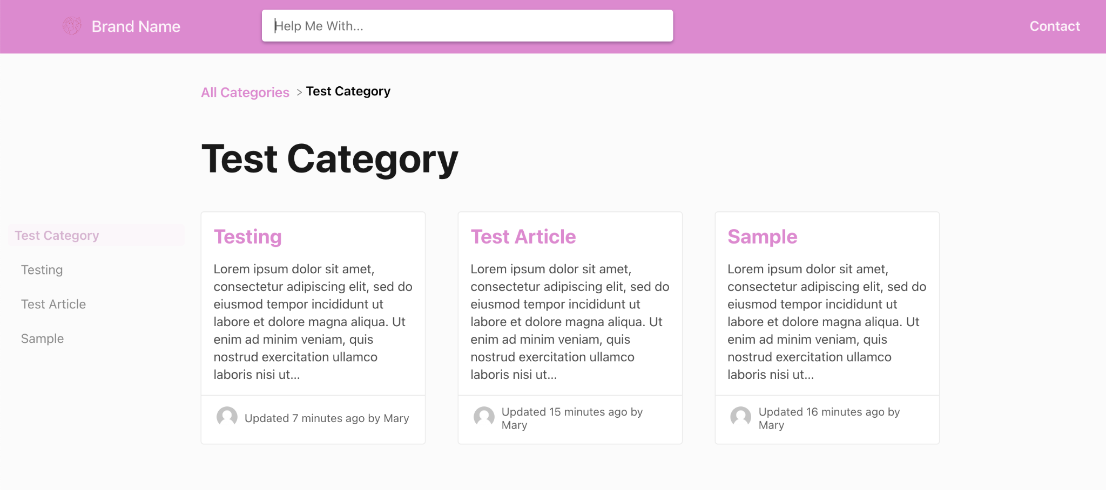1106x490 pixels.
Task: Click Mary's avatar on the Test Article card
Action: point(484,417)
